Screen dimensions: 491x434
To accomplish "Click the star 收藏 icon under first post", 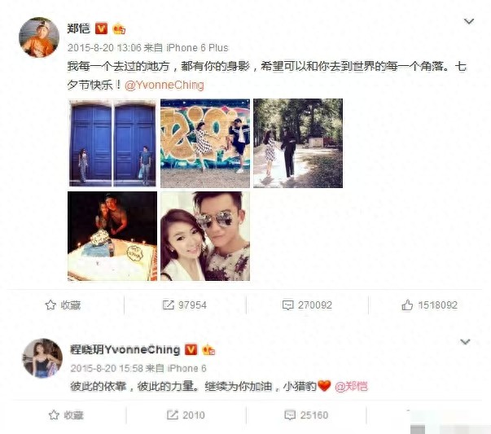I will pyautogui.click(x=50, y=305).
